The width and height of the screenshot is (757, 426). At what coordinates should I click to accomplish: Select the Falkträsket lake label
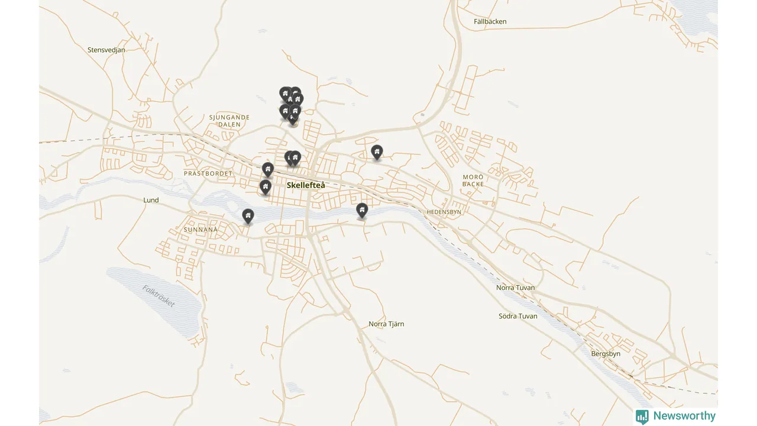pos(158,296)
